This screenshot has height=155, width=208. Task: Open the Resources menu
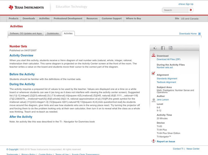pos(92,18)
